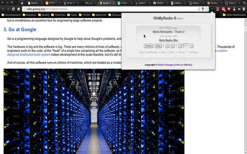The width and height of the screenshot is (247, 154).
Task: Switch to the Adding tab
Action: (x=178, y=3)
